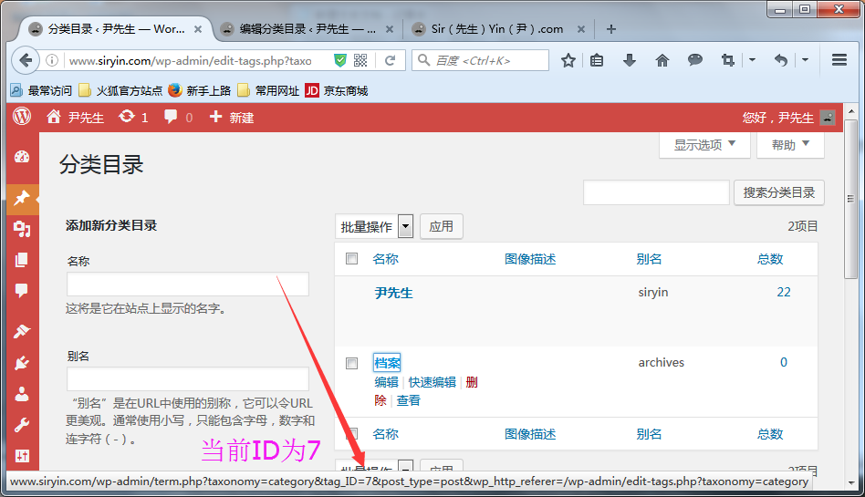865x497 pixels.
Task: Reload the page with refresh icon
Action: [x=390, y=60]
